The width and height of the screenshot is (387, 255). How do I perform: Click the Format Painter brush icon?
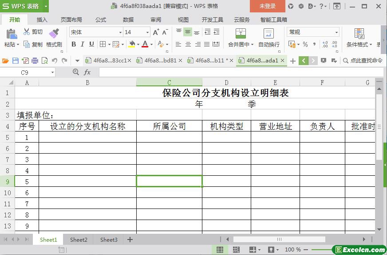pos(54,33)
